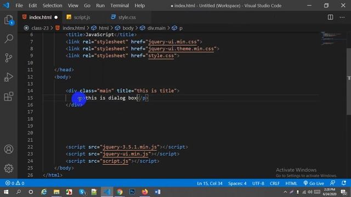Open Firefox from taskbar
The height and width of the screenshot is (197, 351).
(145, 192)
